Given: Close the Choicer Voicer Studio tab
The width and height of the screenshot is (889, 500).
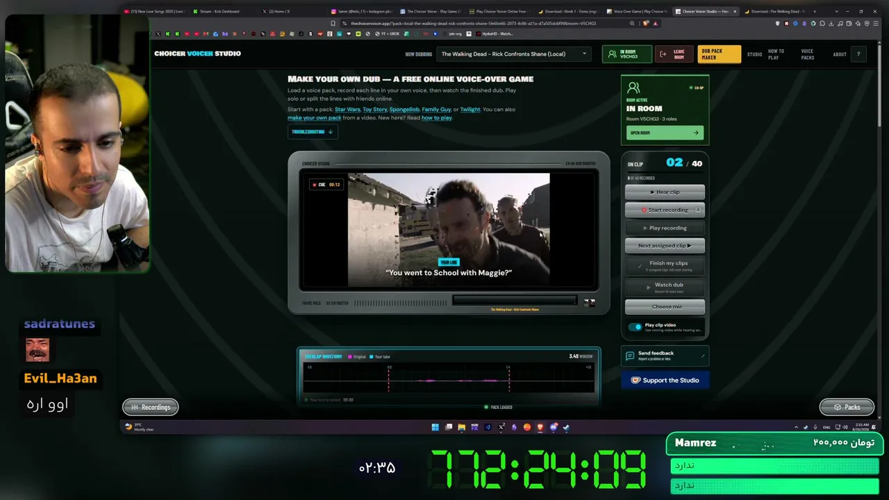Looking at the screenshot, I should (x=735, y=11).
